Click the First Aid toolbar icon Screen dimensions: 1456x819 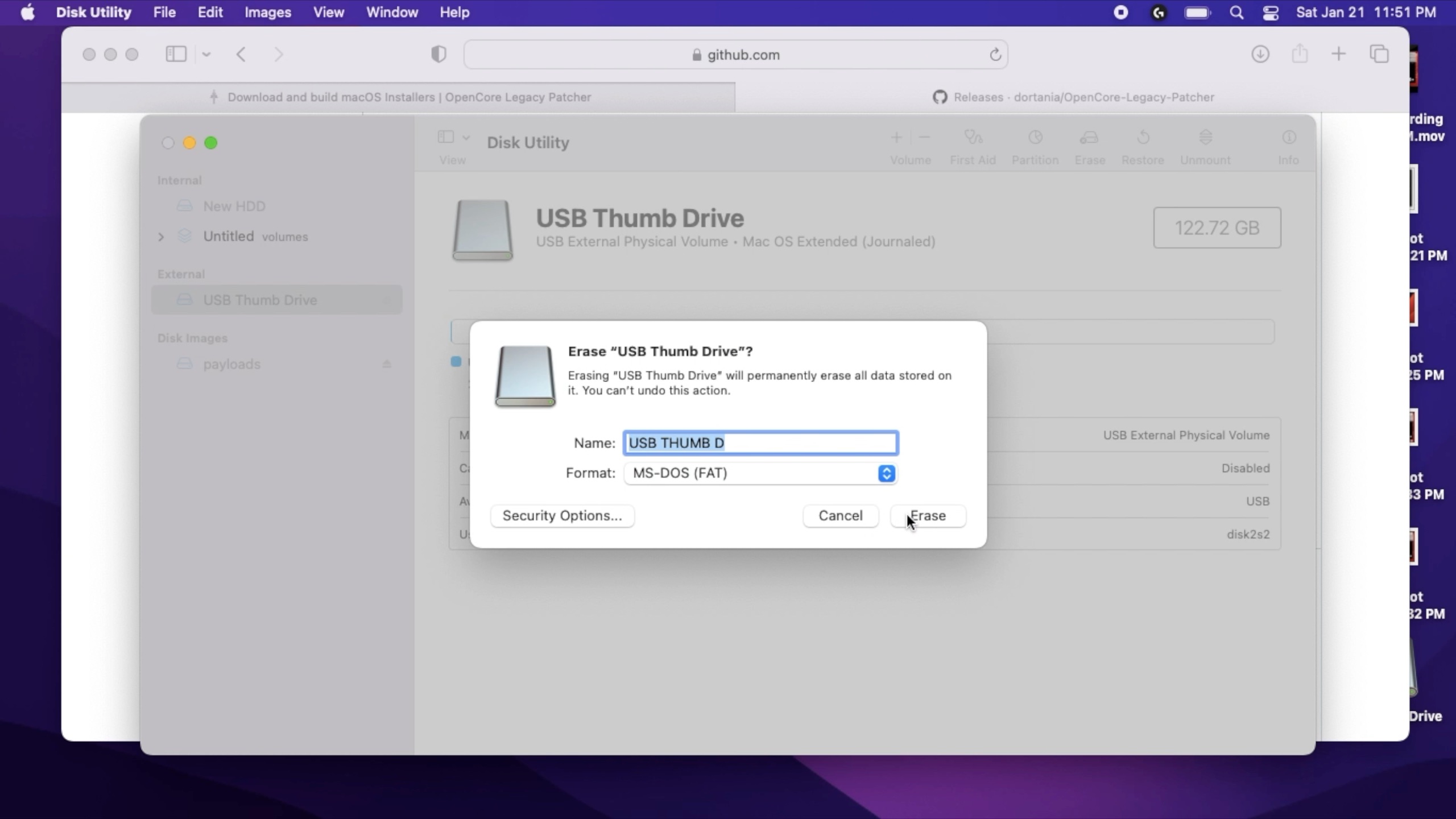(x=973, y=137)
